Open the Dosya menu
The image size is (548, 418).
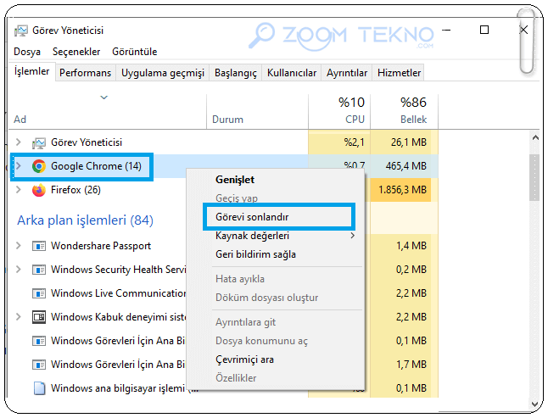point(27,52)
